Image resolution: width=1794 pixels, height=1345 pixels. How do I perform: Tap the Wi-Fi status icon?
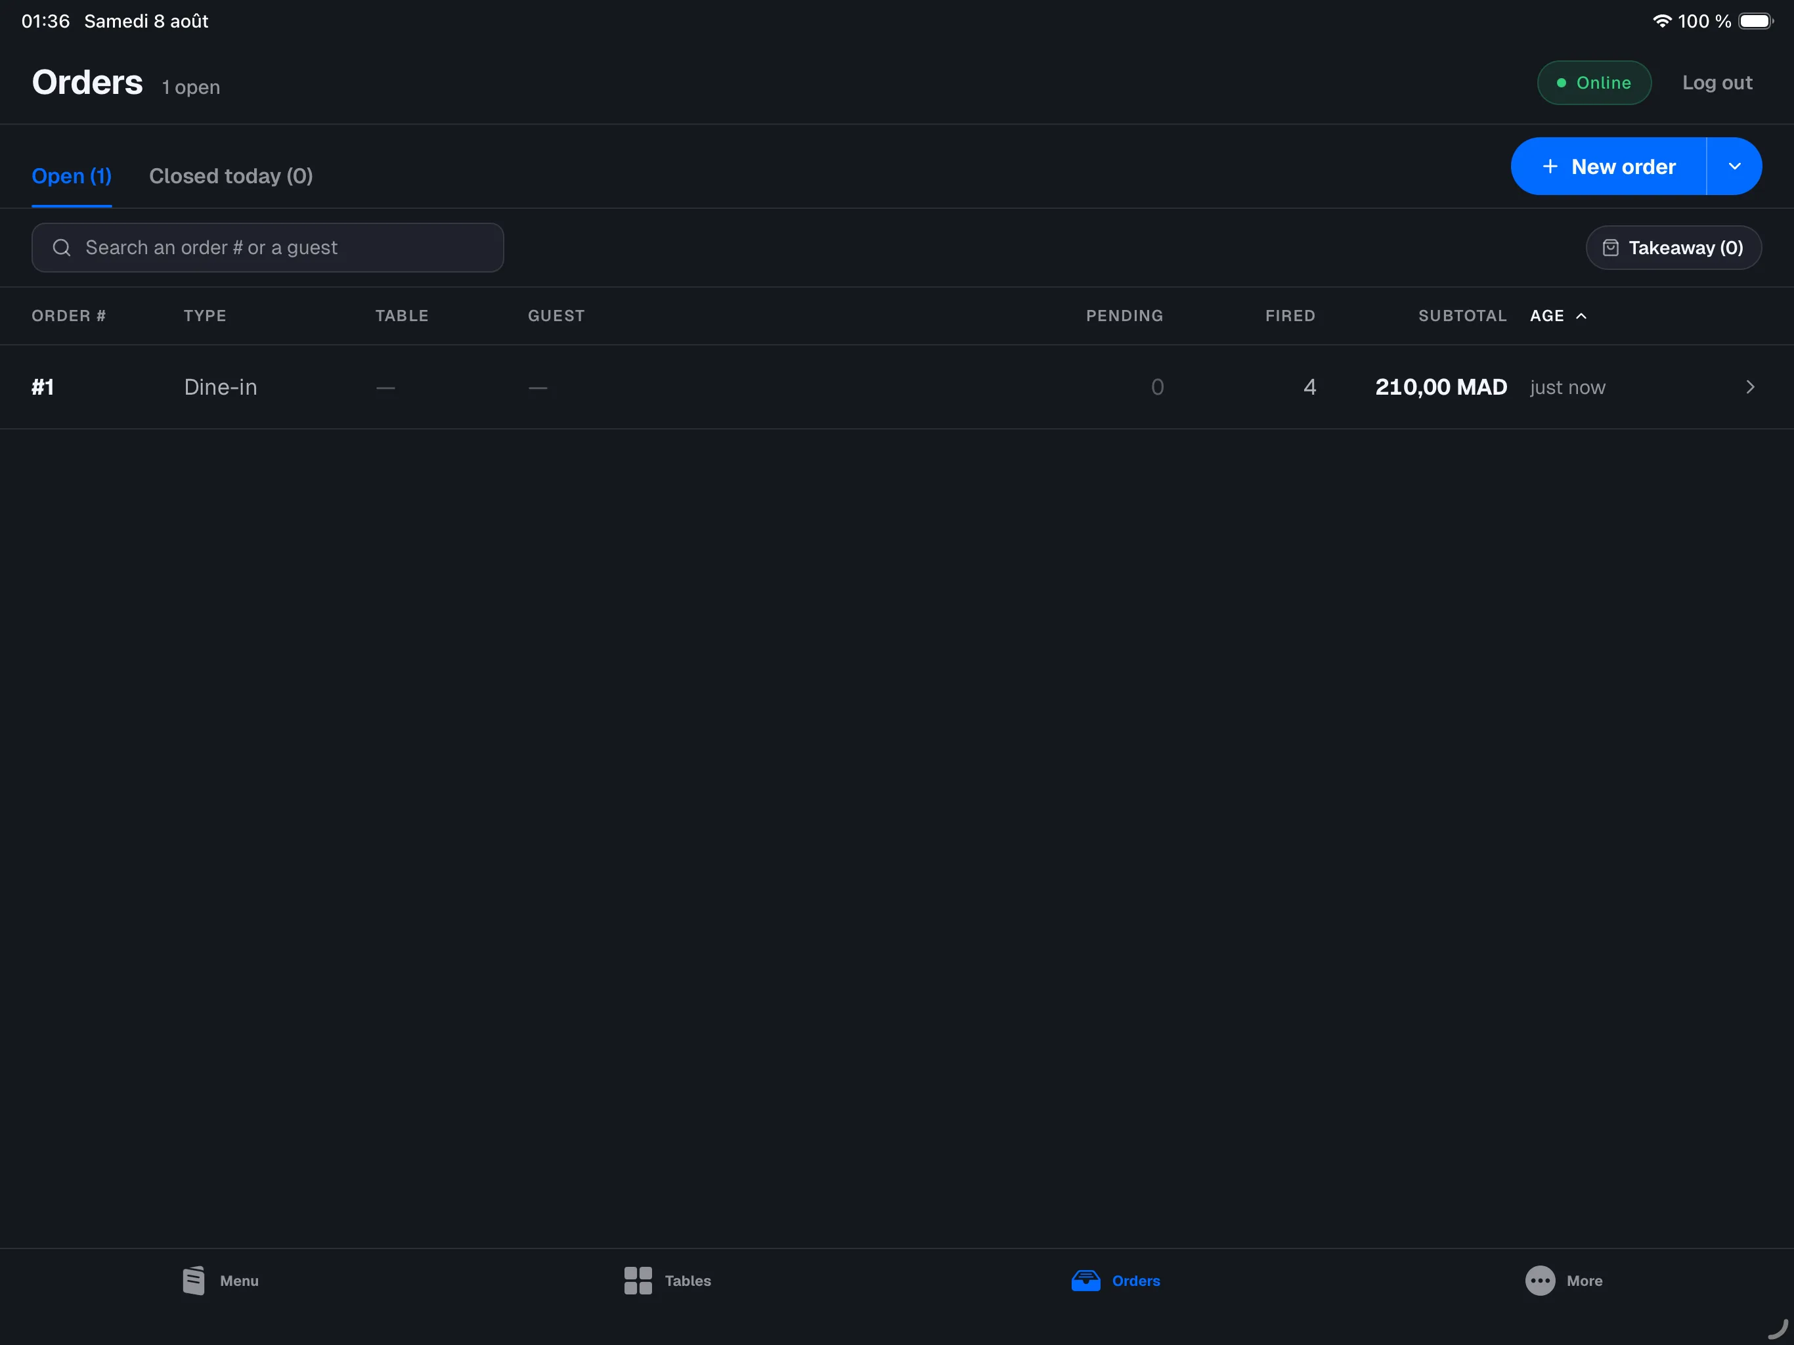coord(1662,21)
